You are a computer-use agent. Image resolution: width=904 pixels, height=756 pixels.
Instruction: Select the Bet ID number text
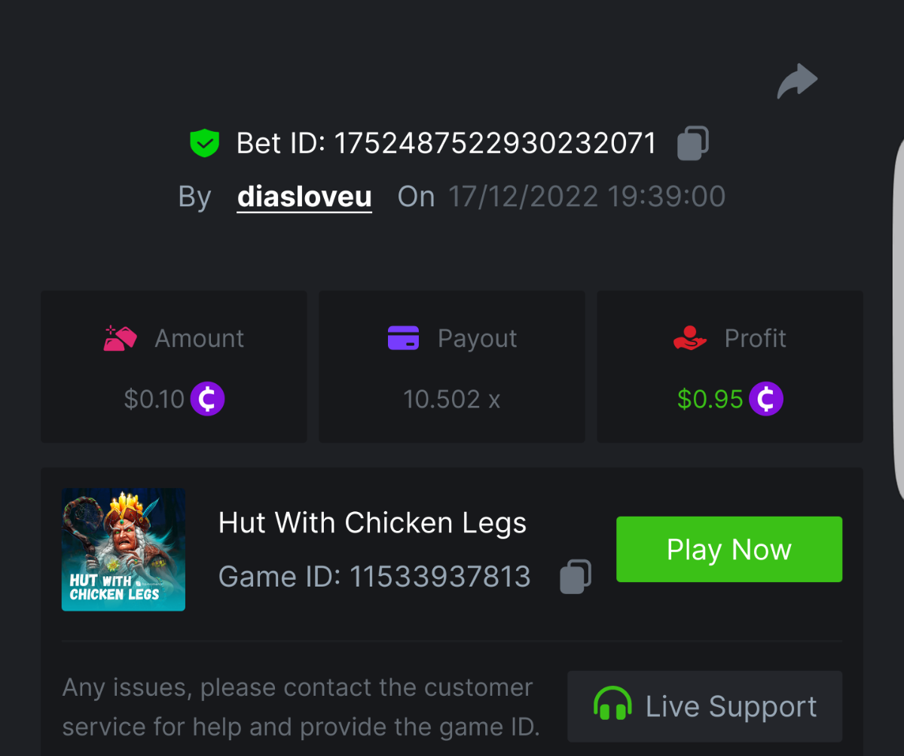click(x=495, y=143)
